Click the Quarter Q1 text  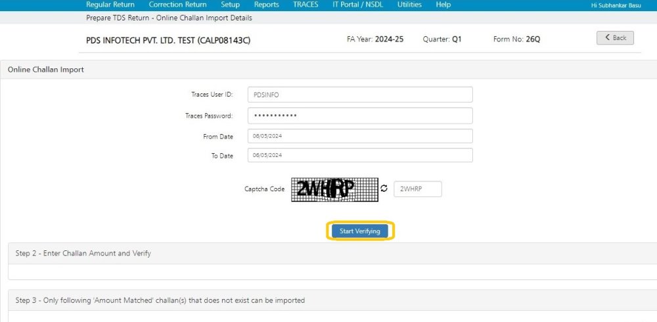[x=442, y=39]
